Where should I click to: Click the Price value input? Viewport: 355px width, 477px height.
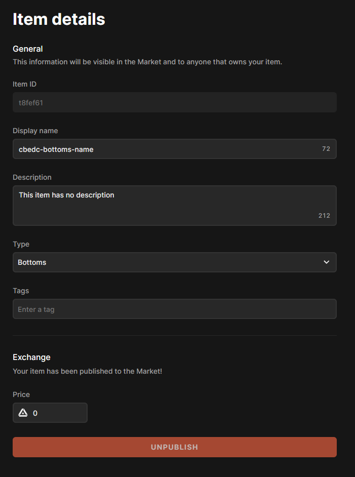click(x=57, y=413)
